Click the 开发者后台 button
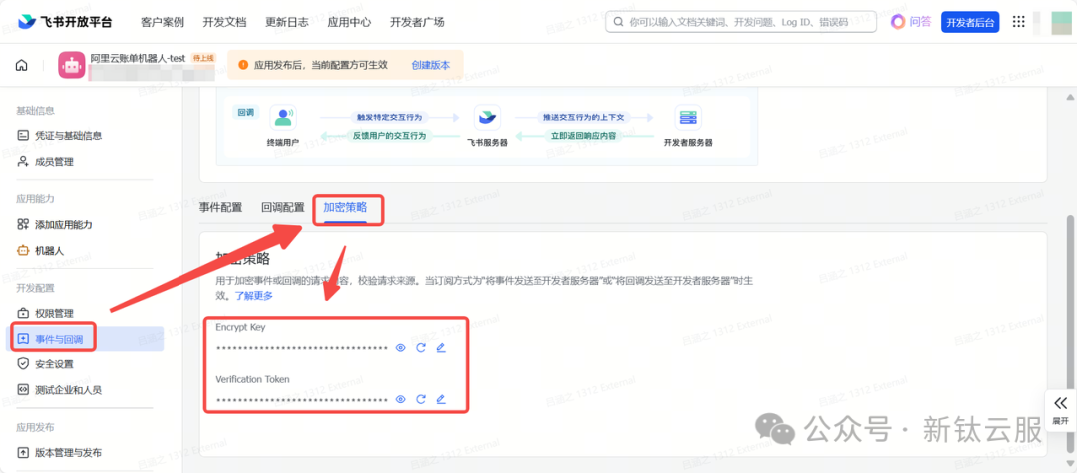The width and height of the screenshot is (1077, 473). click(970, 22)
